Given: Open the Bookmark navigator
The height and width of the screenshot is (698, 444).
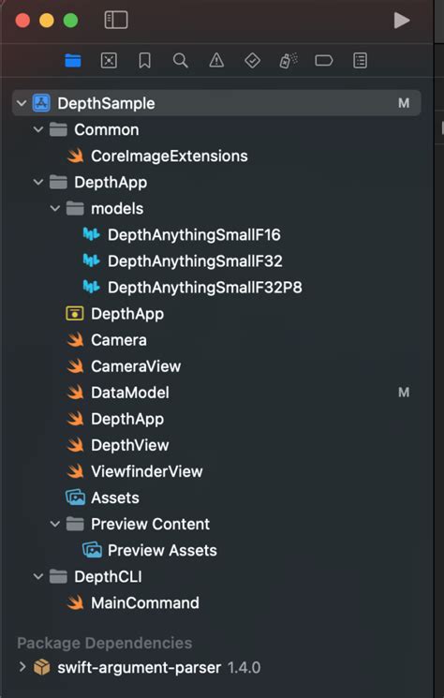Looking at the screenshot, I should (x=144, y=60).
